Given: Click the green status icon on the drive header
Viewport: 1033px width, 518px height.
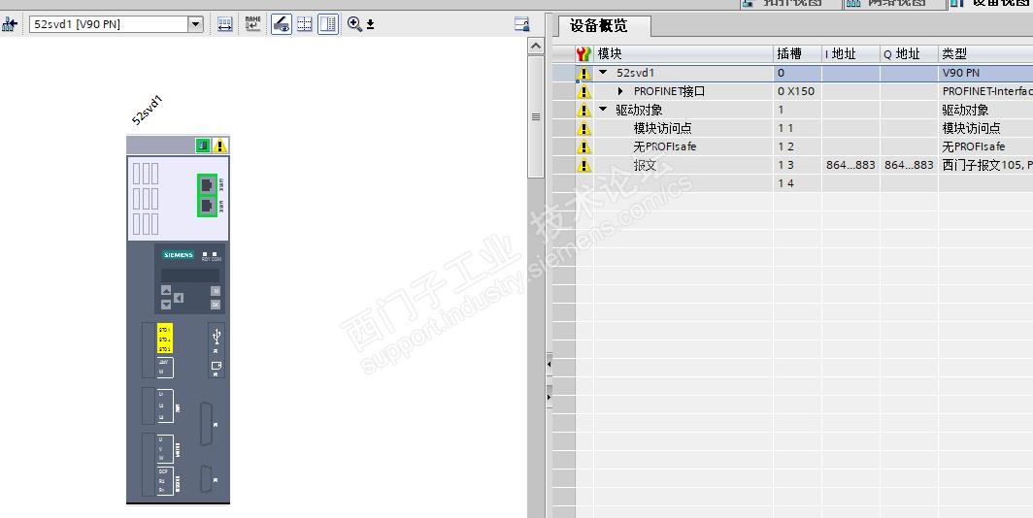Looking at the screenshot, I should coord(203,146).
